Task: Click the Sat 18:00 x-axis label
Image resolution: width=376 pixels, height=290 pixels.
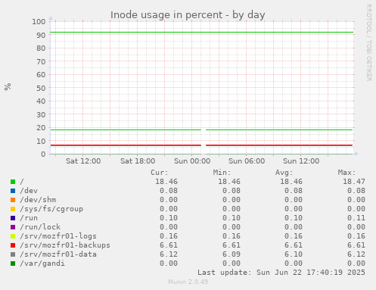Action: pyautogui.click(x=138, y=161)
